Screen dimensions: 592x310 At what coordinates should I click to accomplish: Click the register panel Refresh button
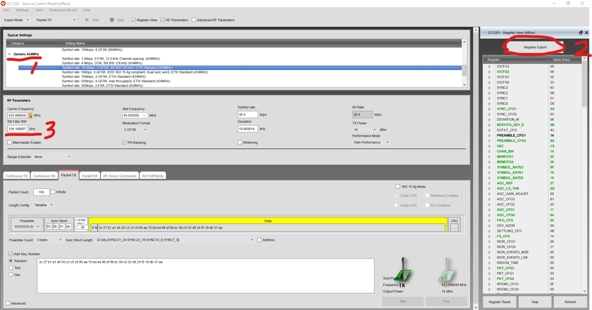570,302
